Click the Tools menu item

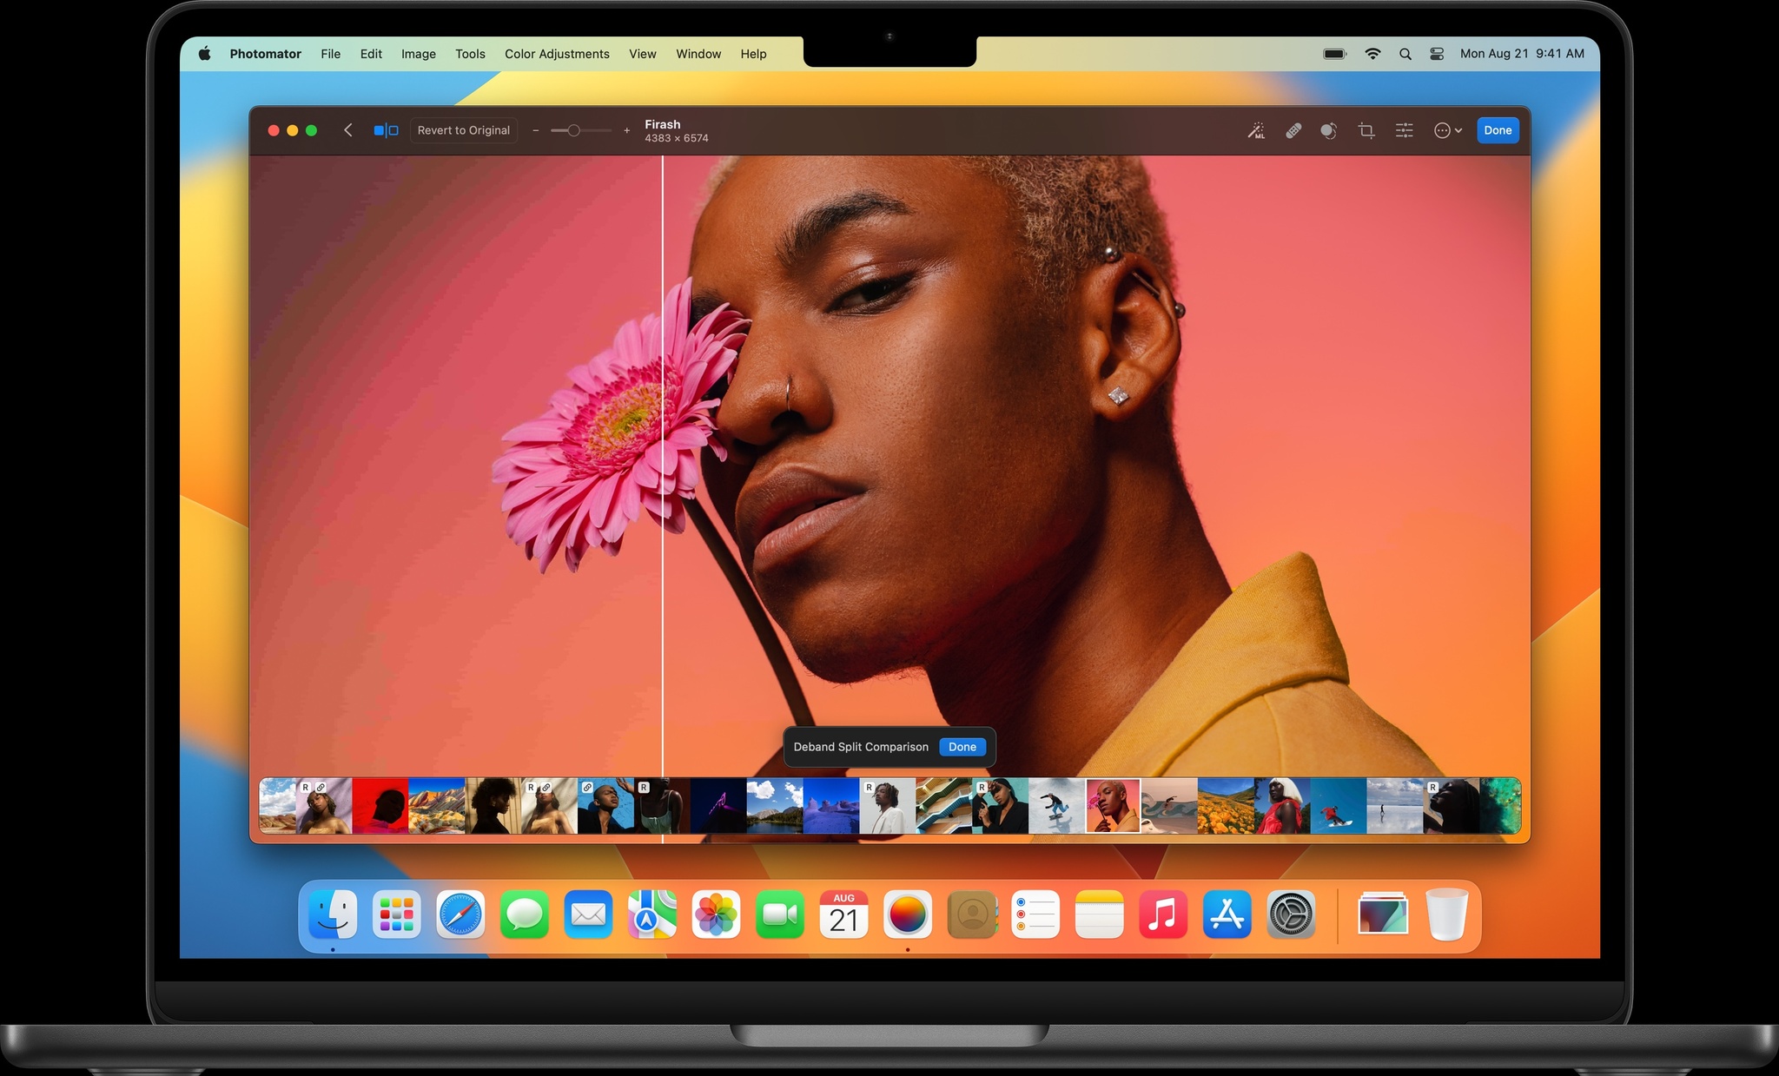coord(470,52)
